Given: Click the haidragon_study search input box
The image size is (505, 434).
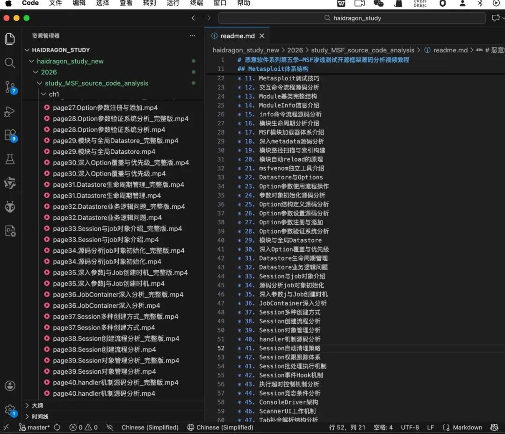Looking at the screenshot, I should pyautogui.click(x=352, y=18).
